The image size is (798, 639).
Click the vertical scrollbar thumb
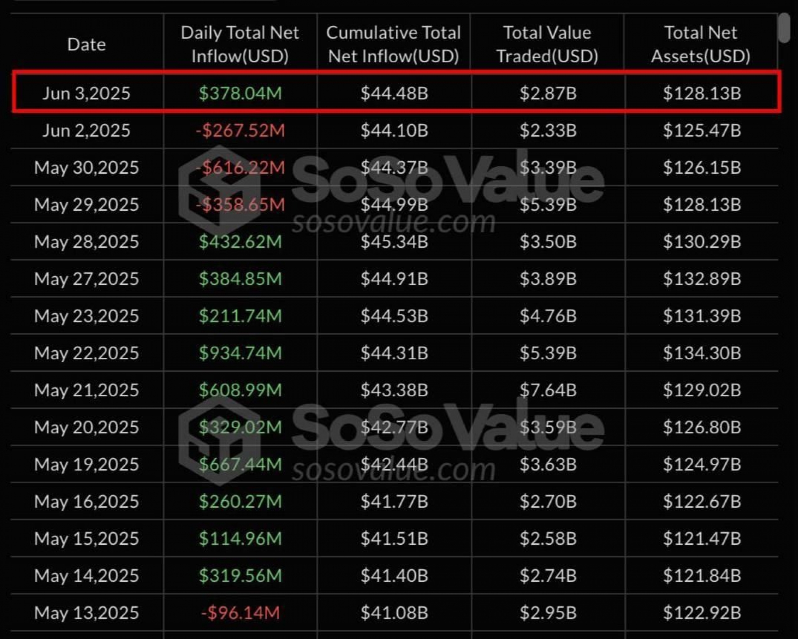tap(784, 28)
